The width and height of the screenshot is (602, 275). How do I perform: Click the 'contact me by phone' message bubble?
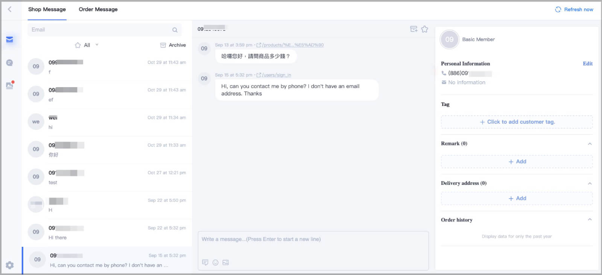[297, 90]
